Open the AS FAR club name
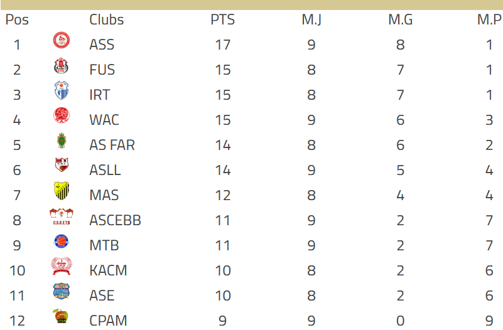503x330 pixels. point(112,145)
